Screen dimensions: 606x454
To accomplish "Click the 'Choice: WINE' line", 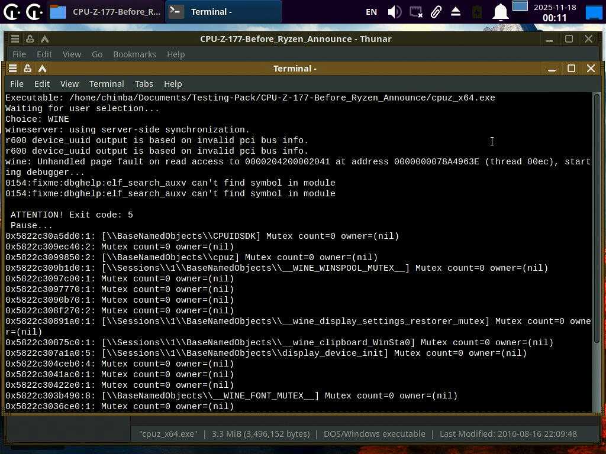I will click(x=37, y=119).
